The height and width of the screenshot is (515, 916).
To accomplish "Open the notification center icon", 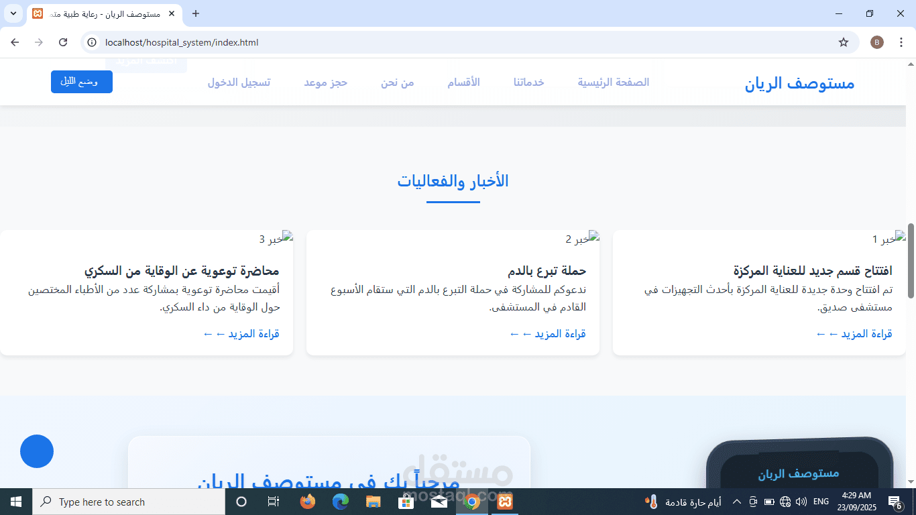I will 895,502.
